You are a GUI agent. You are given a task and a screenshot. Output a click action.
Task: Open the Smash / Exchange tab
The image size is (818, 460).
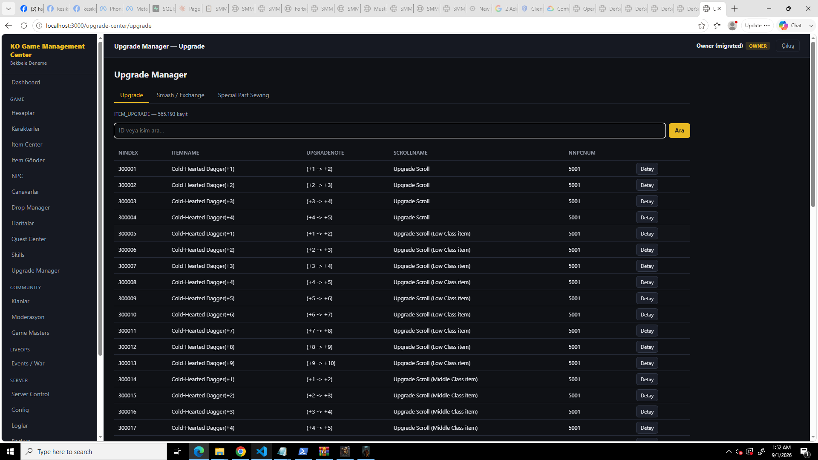point(180,95)
